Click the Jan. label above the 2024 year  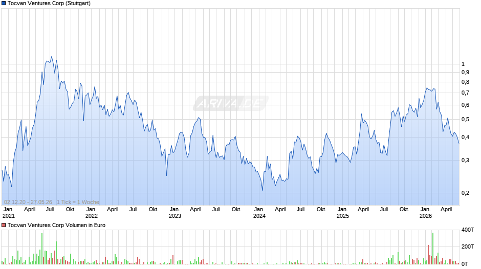[x=259, y=209]
